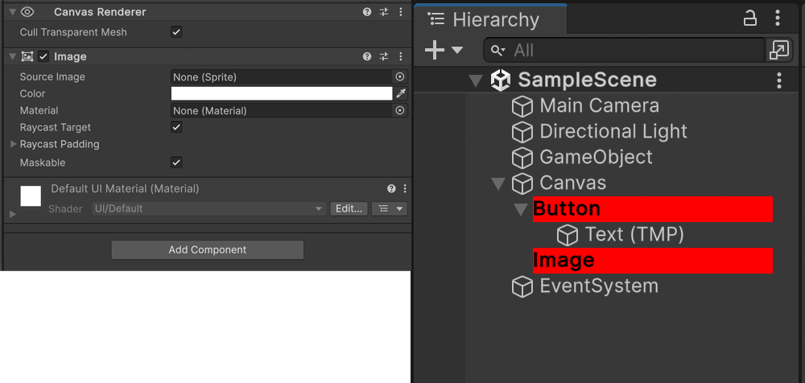Collapse the SampleScene tree arrow

coord(477,80)
